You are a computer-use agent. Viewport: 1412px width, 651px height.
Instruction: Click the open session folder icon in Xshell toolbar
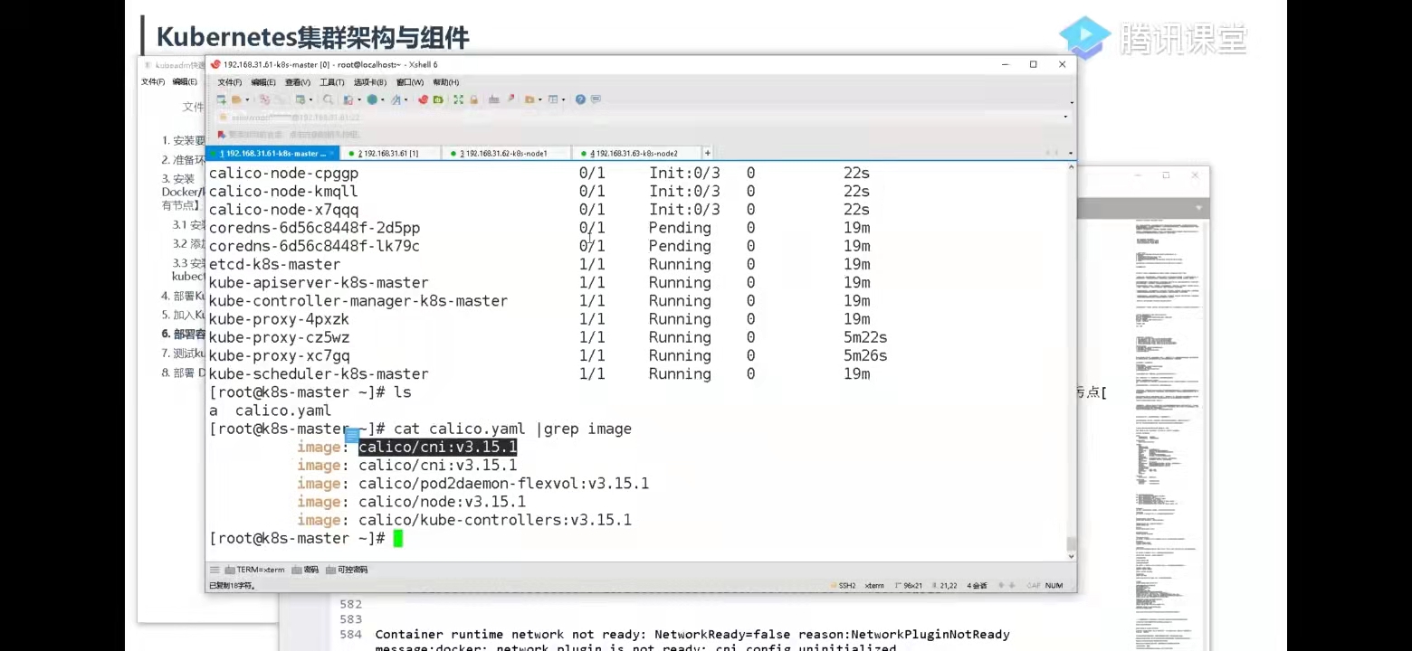[236, 99]
